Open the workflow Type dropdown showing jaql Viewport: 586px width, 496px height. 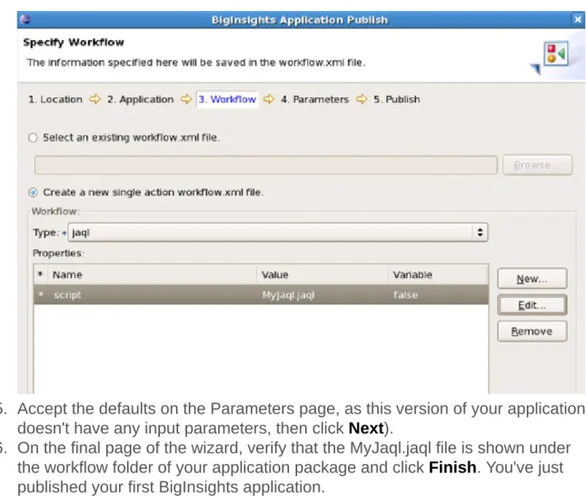click(278, 233)
